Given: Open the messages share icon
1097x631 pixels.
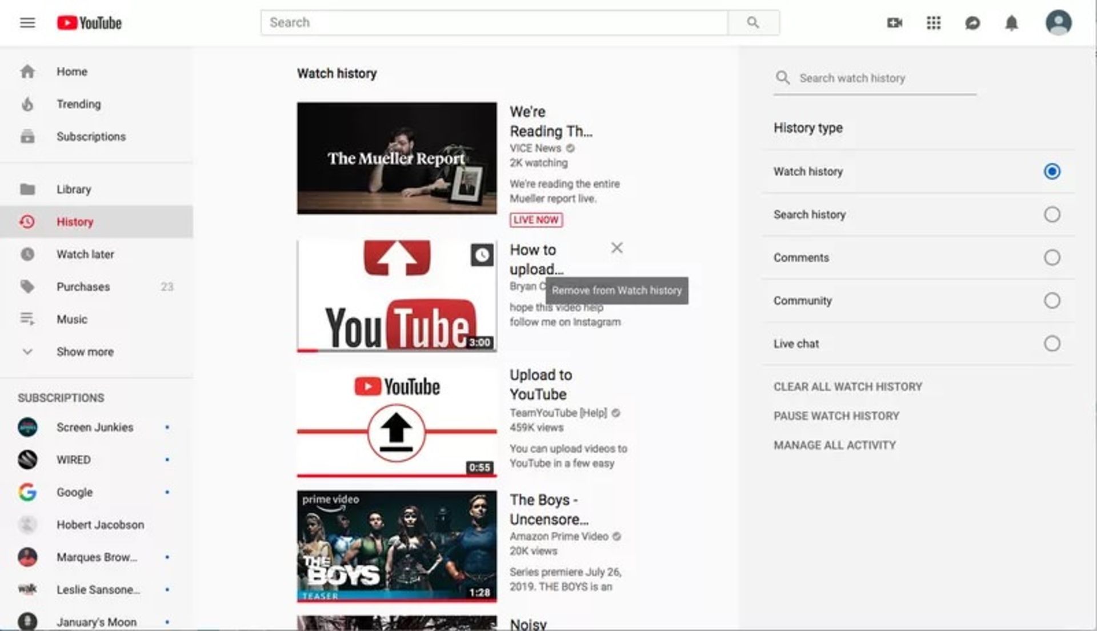Looking at the screenshot, I should coord(972,23).
